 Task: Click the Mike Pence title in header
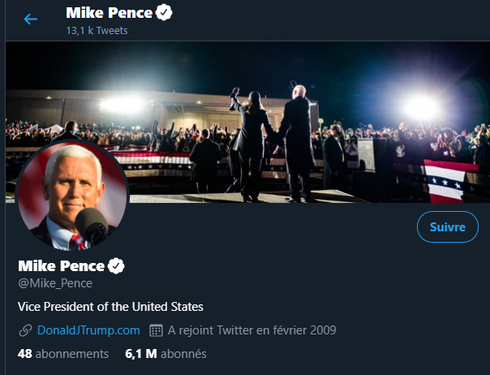pos(110,13)
